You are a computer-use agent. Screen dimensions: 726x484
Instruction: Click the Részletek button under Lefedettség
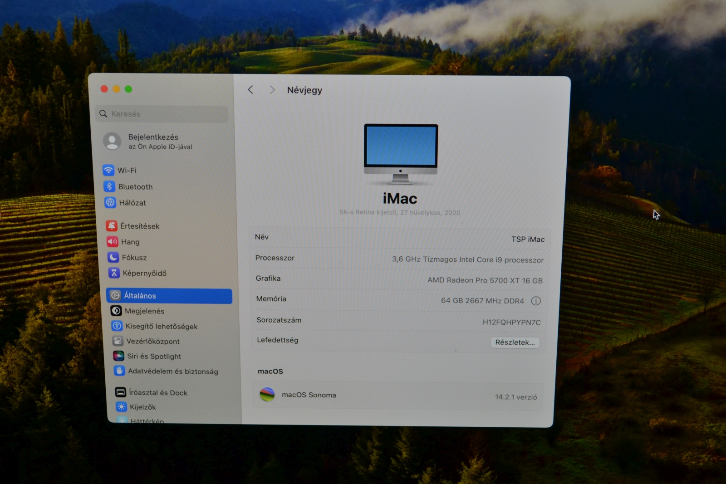[x=515, y=342]
